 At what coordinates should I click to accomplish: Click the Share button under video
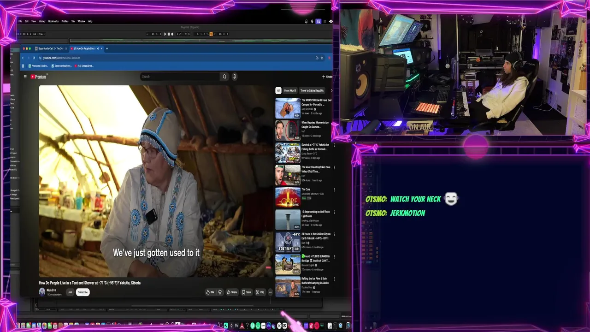click(x=232, y=292)
